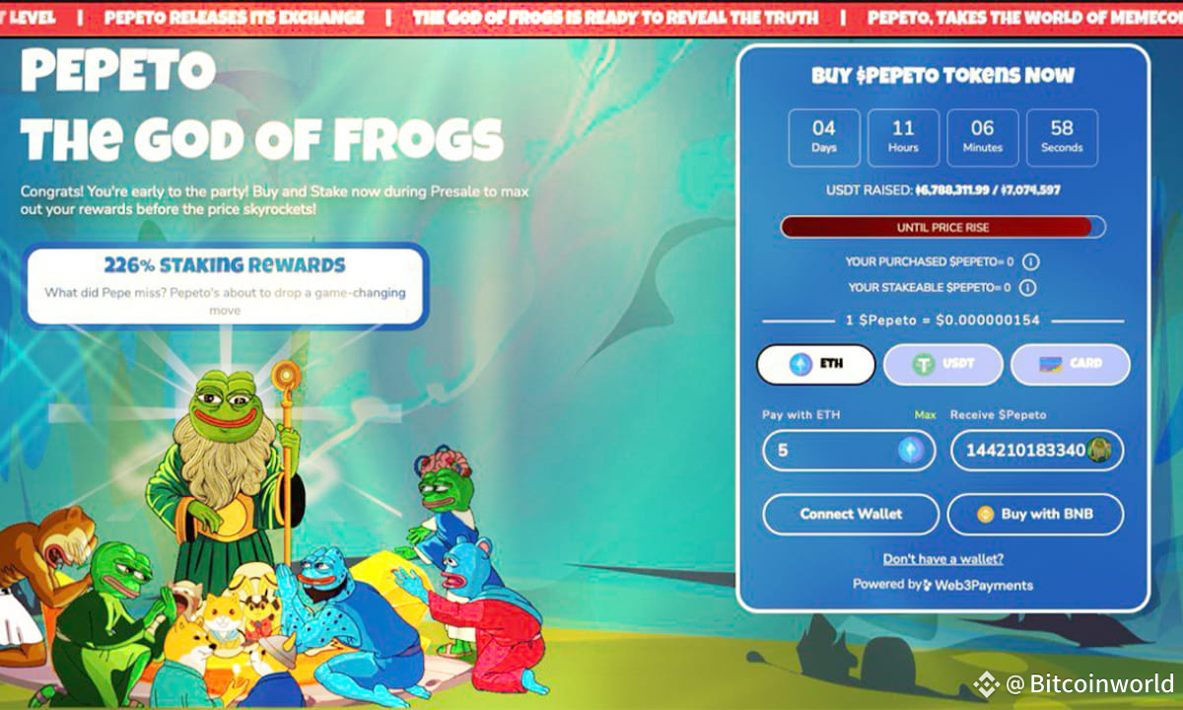Image resolution: width=1183 pixels, height=710 pixels.
Task: Select the ETH payment method
Action: click(x=815, y=364)
